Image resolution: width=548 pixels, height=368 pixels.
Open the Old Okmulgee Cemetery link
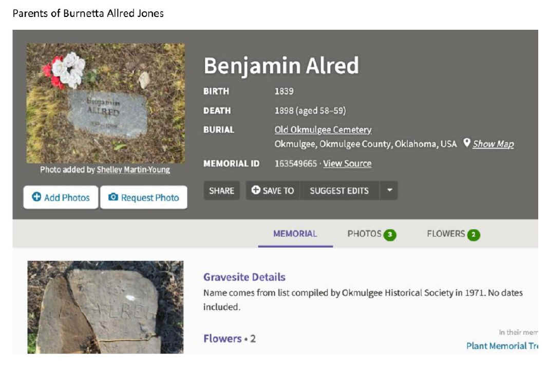click(323, 130)
